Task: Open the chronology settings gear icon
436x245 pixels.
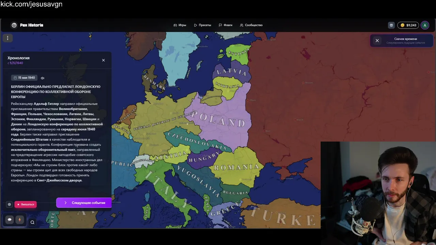Action: click(9, 205)
